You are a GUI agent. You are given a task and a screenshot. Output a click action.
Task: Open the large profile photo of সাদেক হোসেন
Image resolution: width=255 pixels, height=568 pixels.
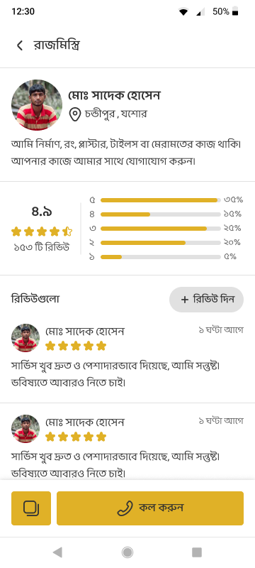coord(37,105)
